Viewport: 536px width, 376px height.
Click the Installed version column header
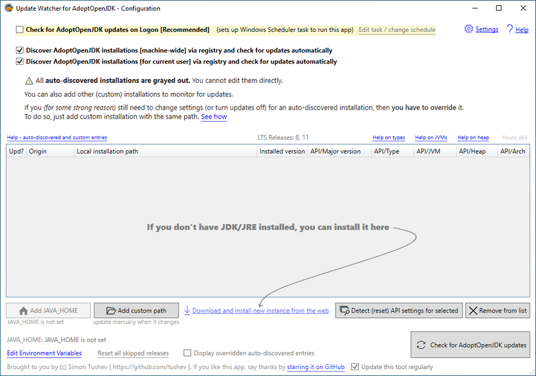point(282,151)
